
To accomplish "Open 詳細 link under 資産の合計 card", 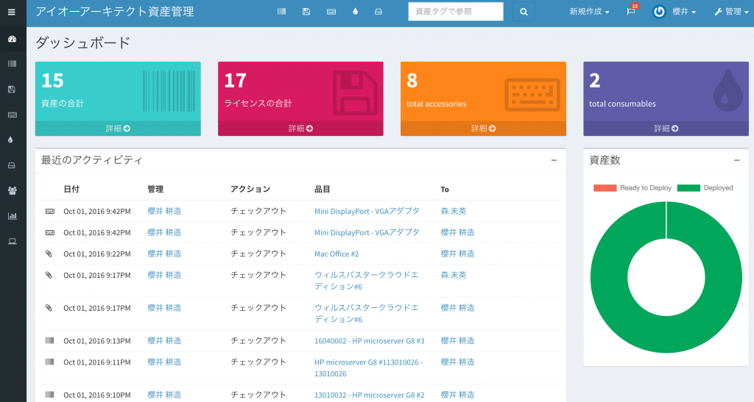I will coord(118,129).
